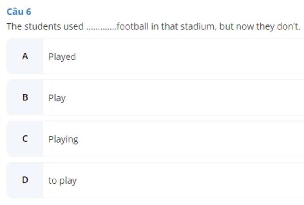The image size is (304, 205).
Task: Select answer letter B
Action: (x=25, y=97)
